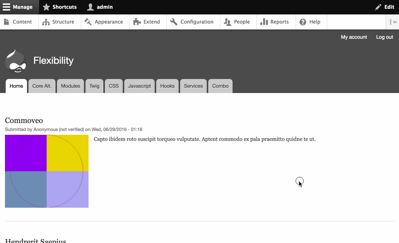Click the Structure hierarchy icon
Image resolution: width=399 pixels, height=243 pixels.
click(46, 22)
